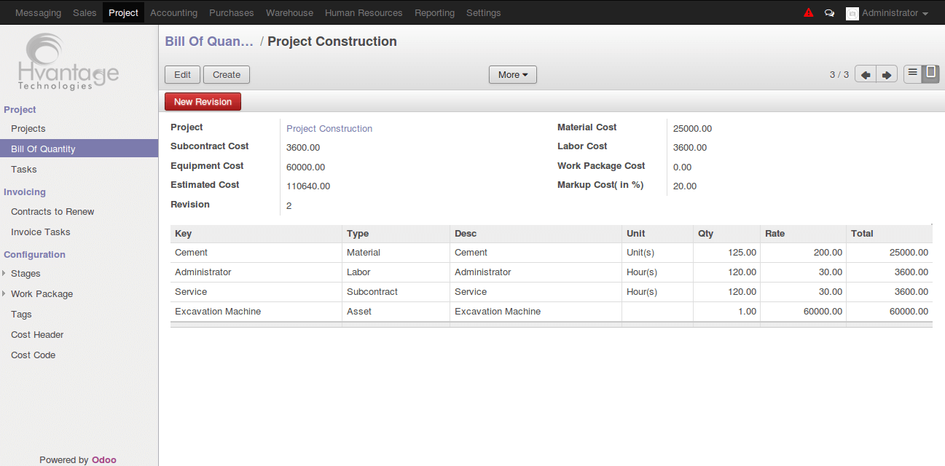Open the conversations chat bubble icon
Image resolution: width=945 pixels, height=466 pixels.
[829, 13]
